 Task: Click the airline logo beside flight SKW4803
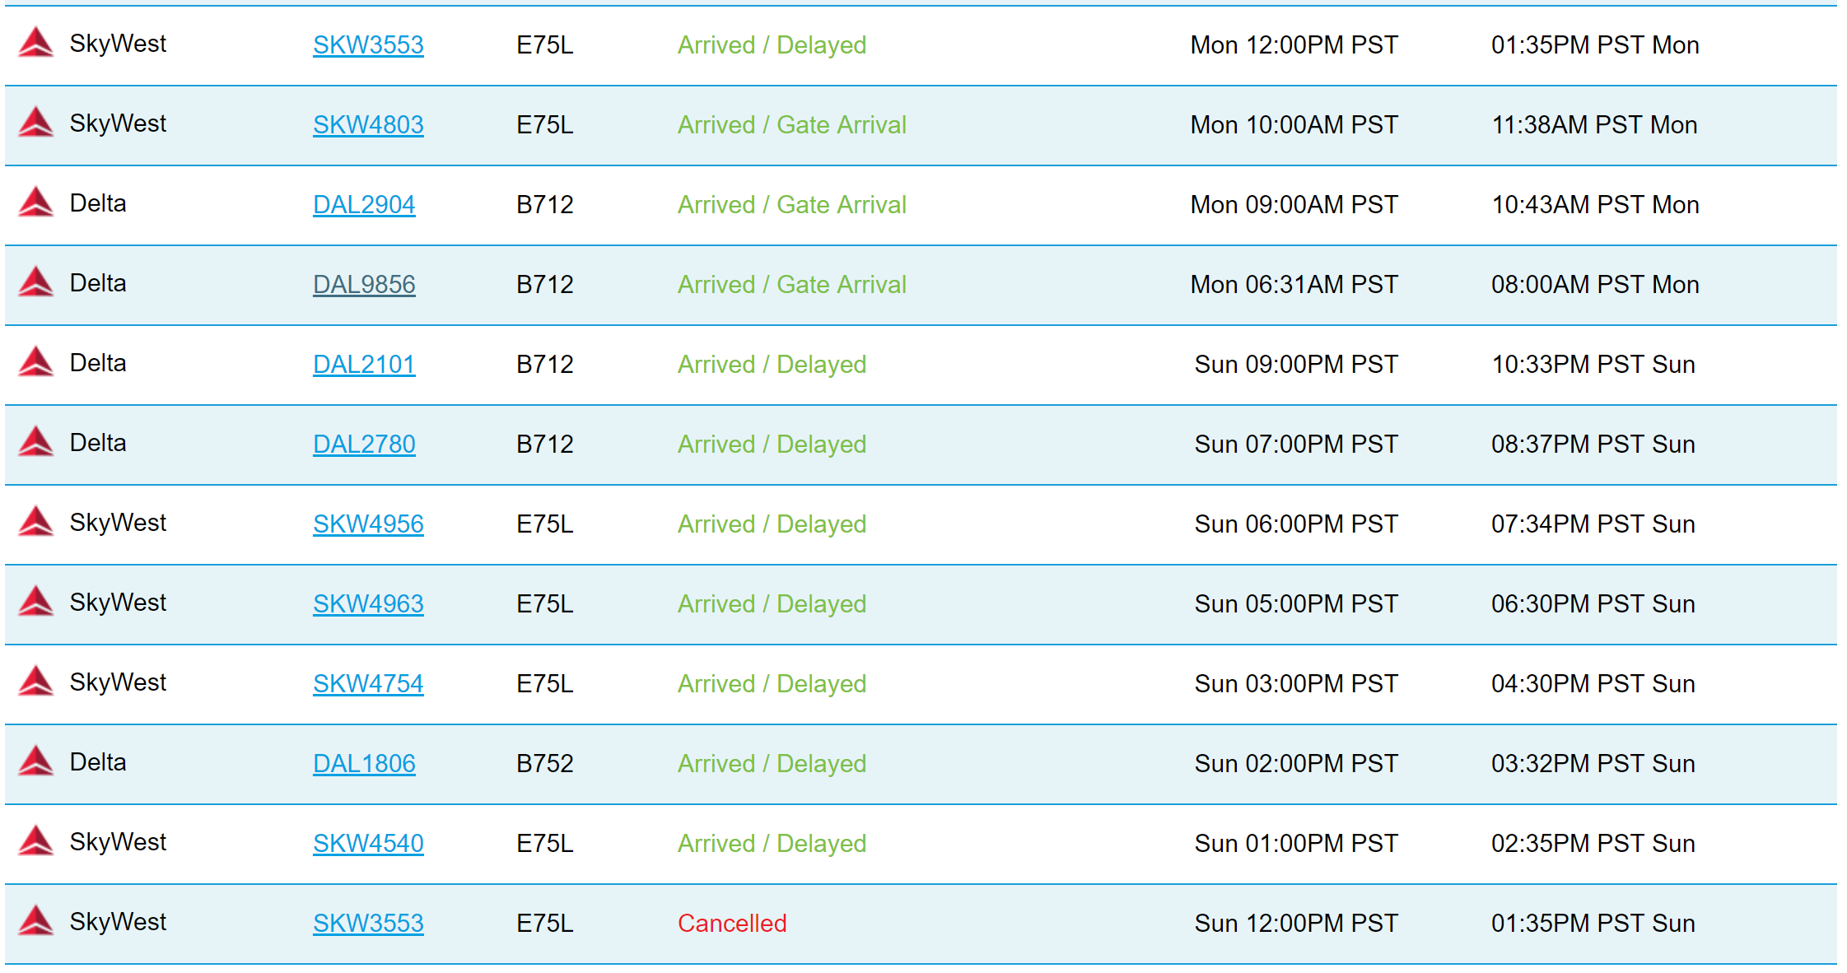pyautogui.click(x=36, y=123)
